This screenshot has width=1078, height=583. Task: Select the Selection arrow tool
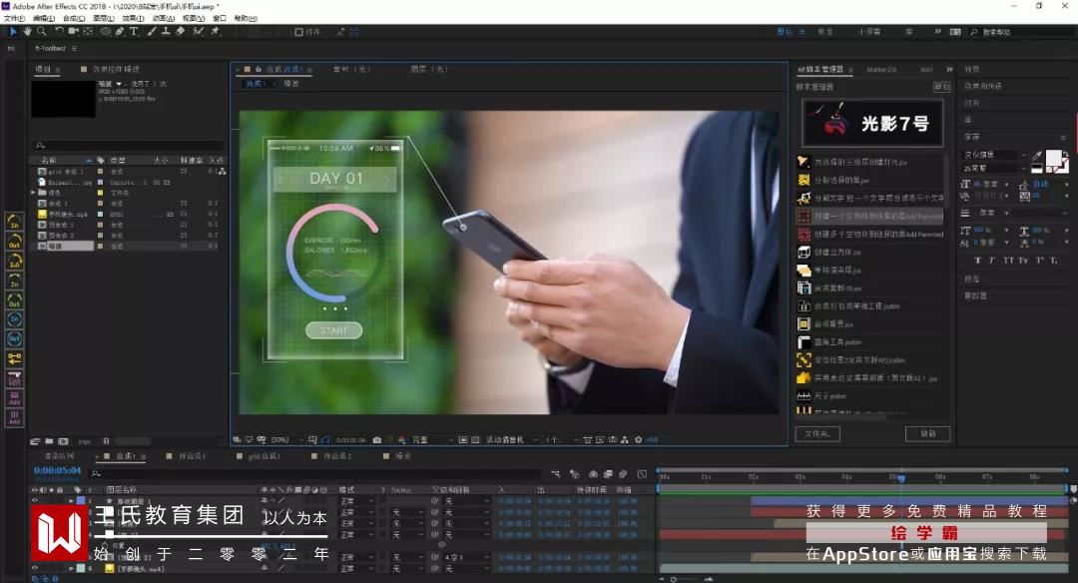click(13, 32)
